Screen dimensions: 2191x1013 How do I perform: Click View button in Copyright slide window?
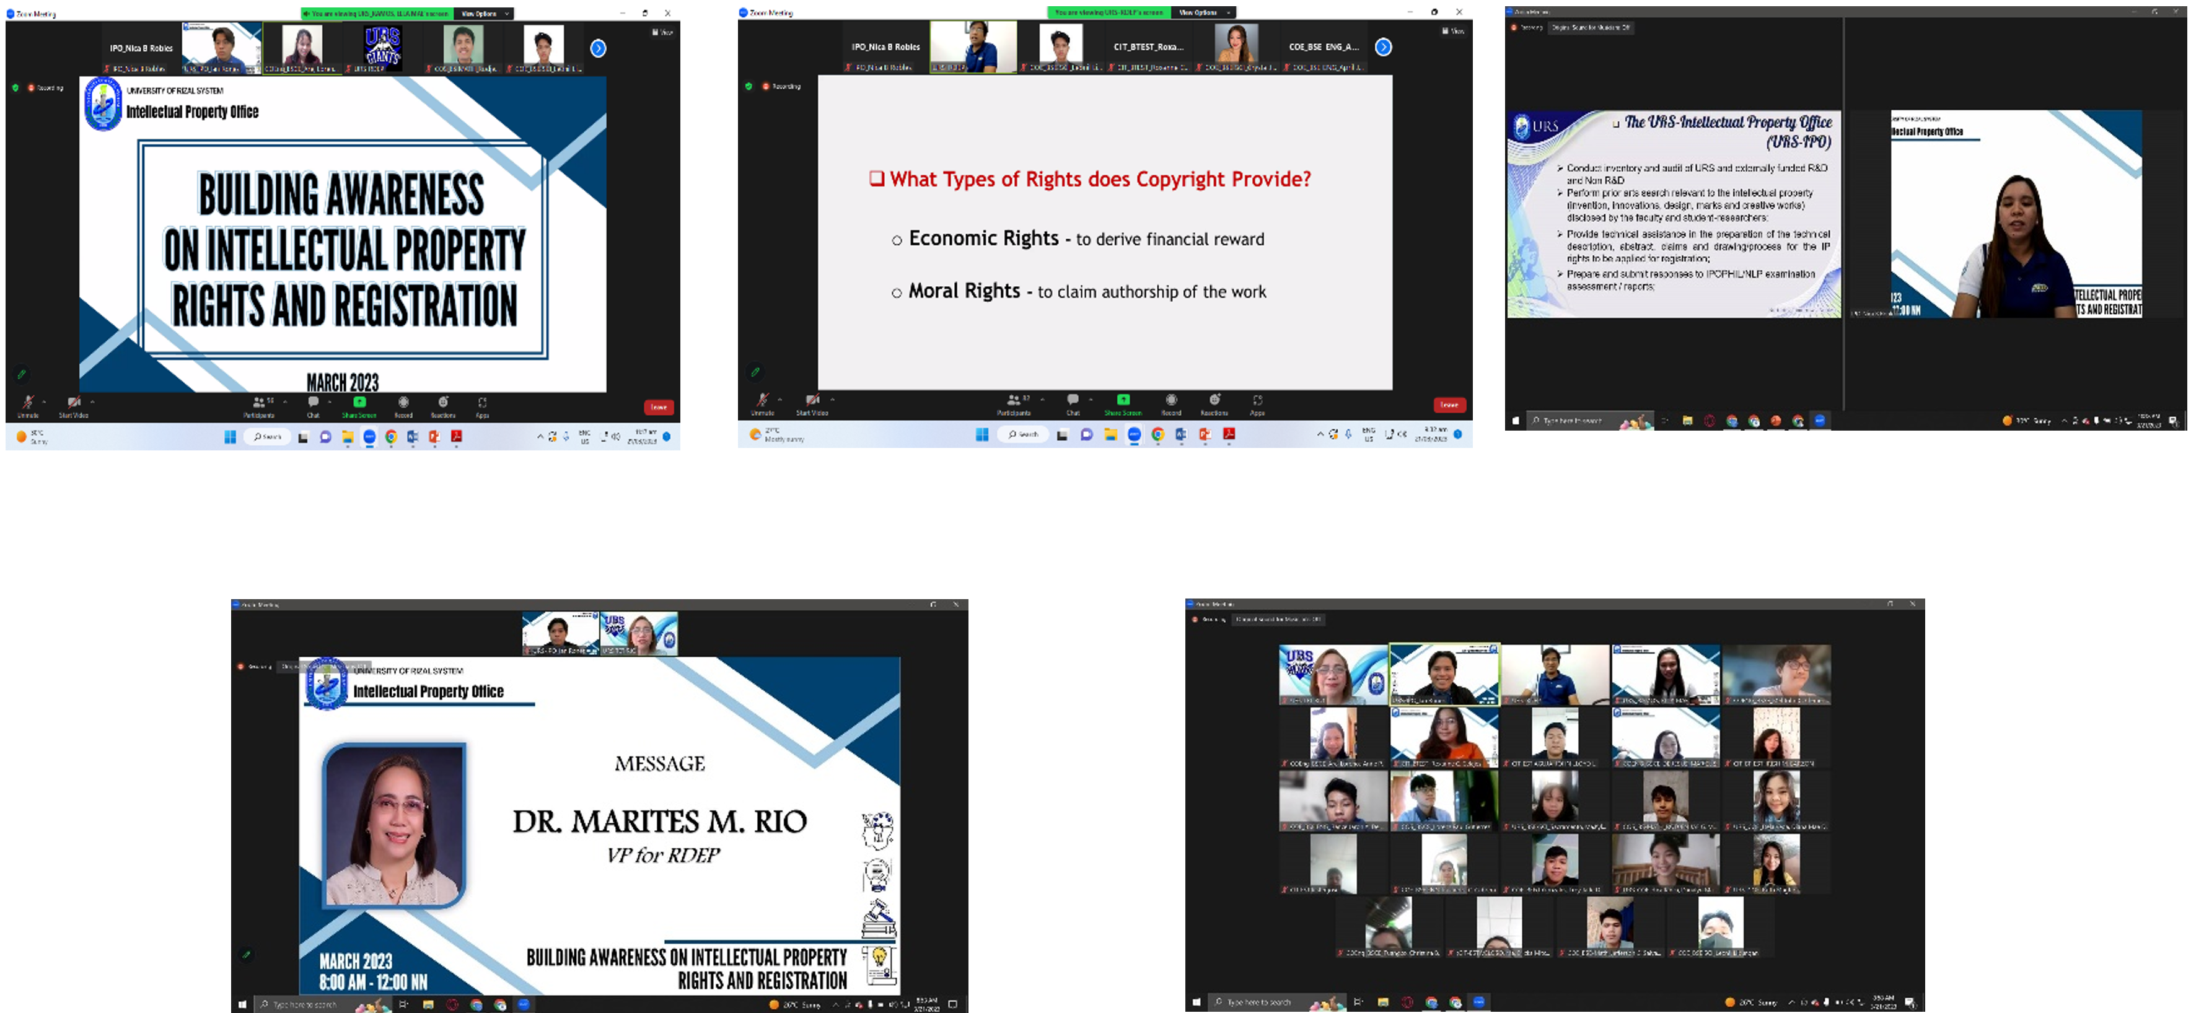click(x=1453, y=30)
